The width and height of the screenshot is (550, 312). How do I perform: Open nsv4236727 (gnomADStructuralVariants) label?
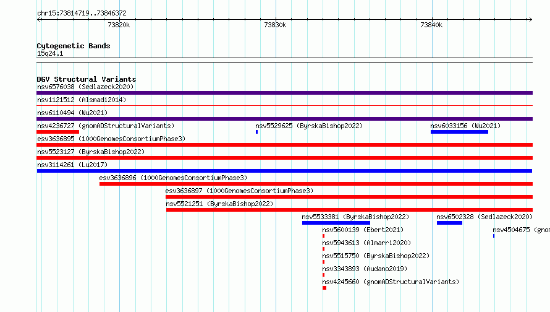106,126
